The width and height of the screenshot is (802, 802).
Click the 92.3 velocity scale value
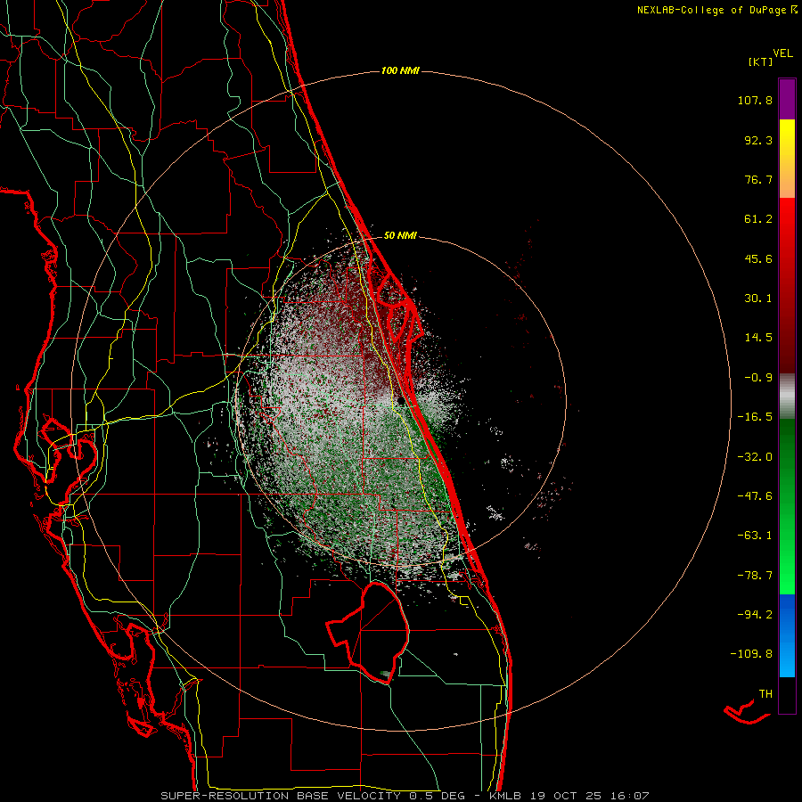point(758,140)
